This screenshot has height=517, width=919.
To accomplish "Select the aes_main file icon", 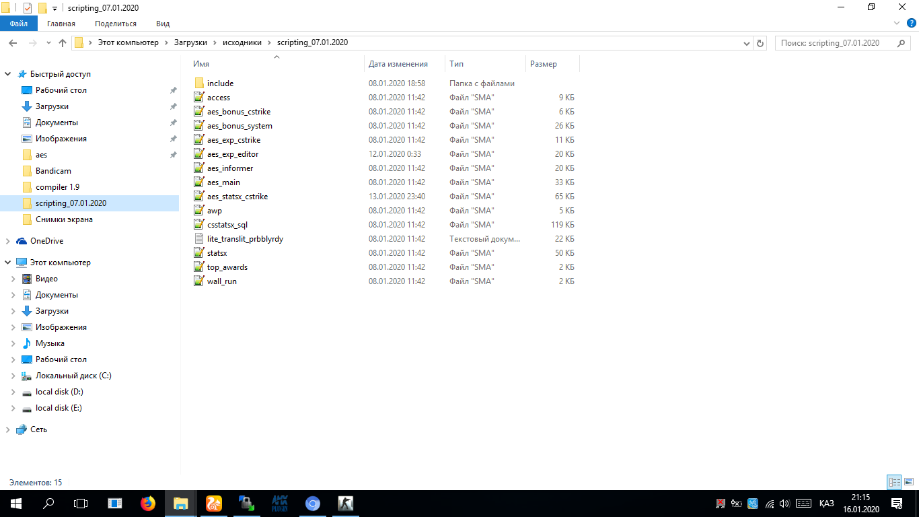I will tap(198, 182).
